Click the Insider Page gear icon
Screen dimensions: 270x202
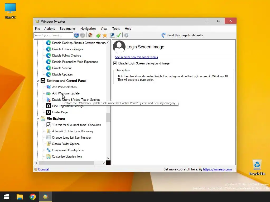click(49, 112)
